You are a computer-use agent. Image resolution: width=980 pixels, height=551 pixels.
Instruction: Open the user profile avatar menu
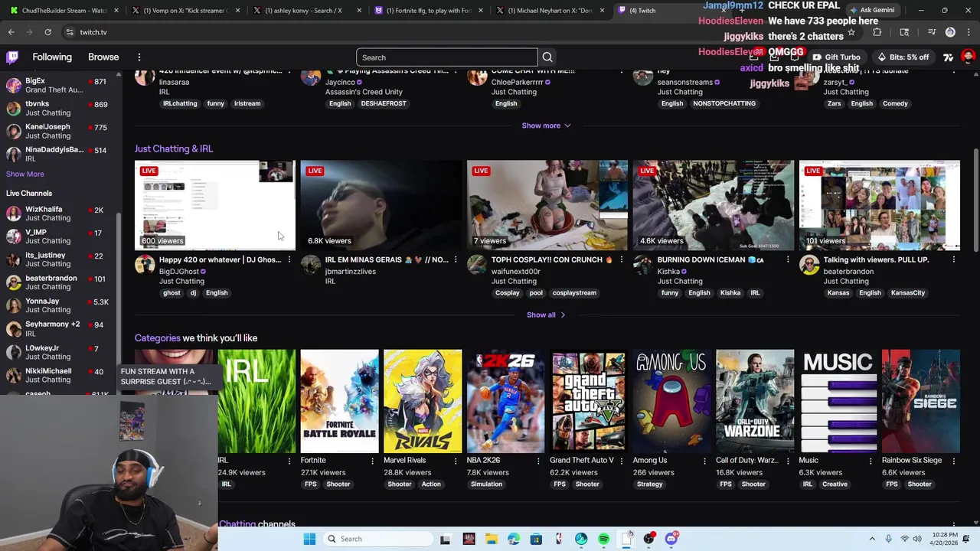click(968, 57)
